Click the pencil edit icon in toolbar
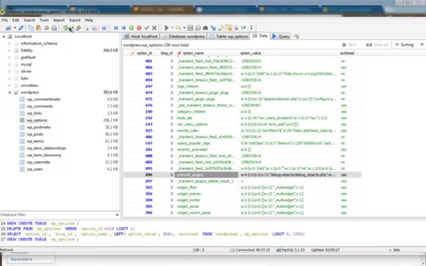 click(221, 28)
